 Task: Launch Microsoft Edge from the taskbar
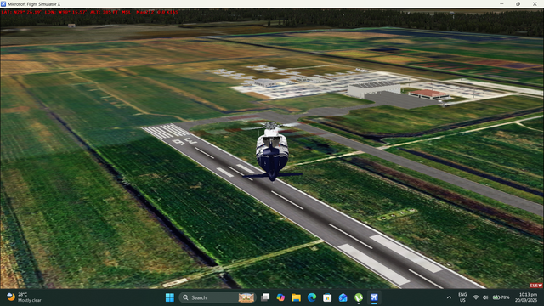312,297
